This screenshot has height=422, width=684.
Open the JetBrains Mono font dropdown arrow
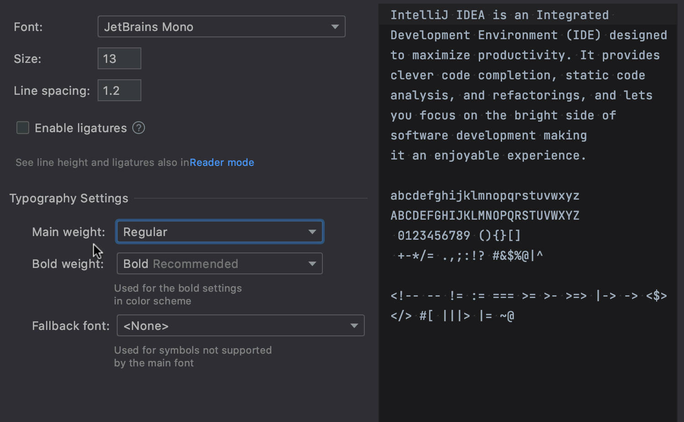[x=334, y=26]
